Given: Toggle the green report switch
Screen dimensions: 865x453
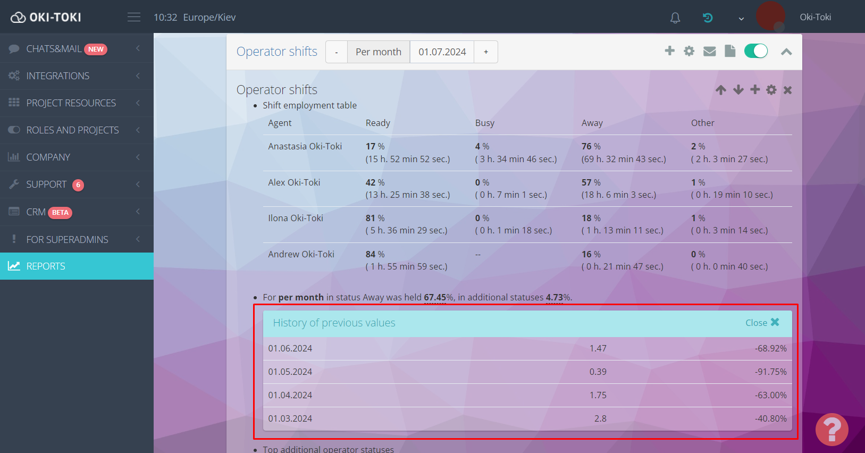Looking at the screenshot, I should [x=755, y=51].
